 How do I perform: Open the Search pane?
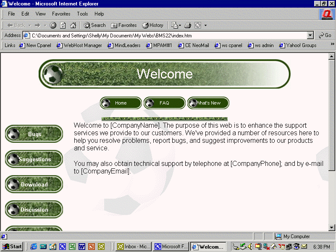click(94, 25)
